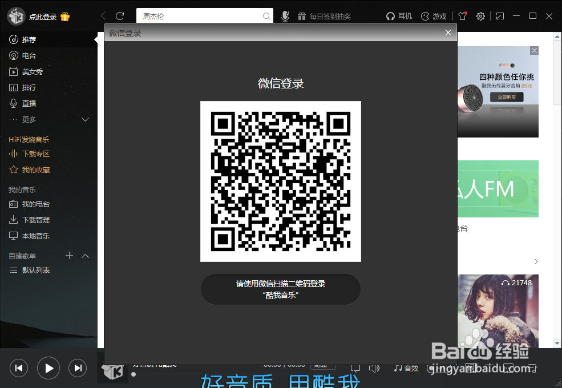Screen dimensions: 562x388
Task: Click the volume speaker icon
Action: tap(374, 368)
